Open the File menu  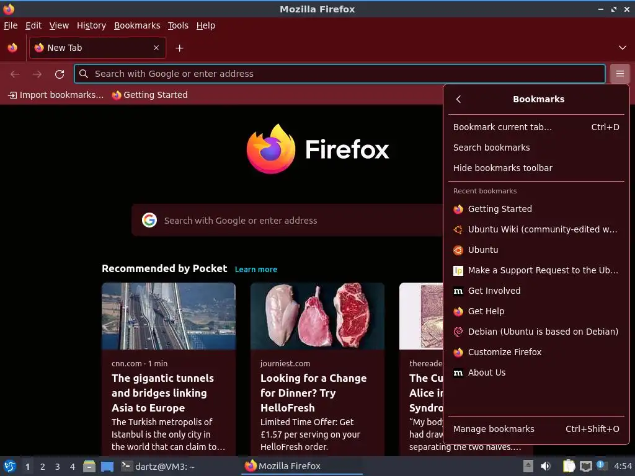tap(11, 25)
